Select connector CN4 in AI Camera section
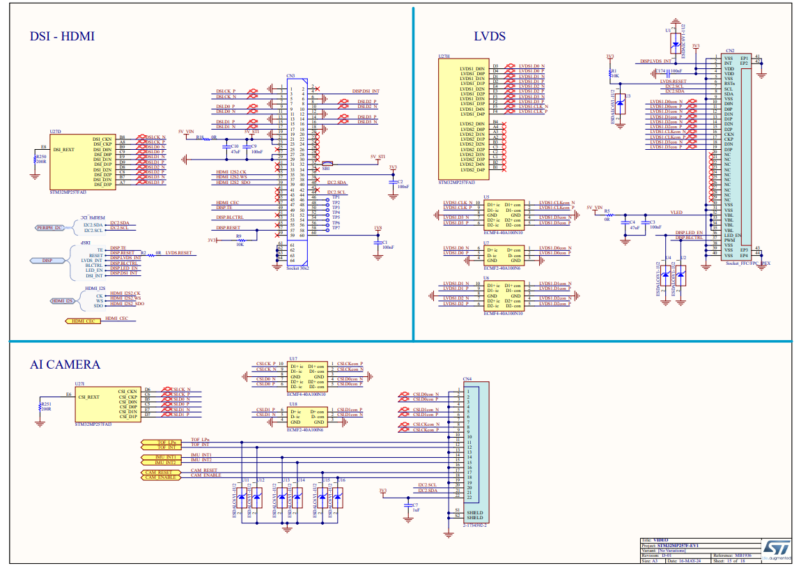The height and width of the screenshot is (568, 801). (476, 452)
